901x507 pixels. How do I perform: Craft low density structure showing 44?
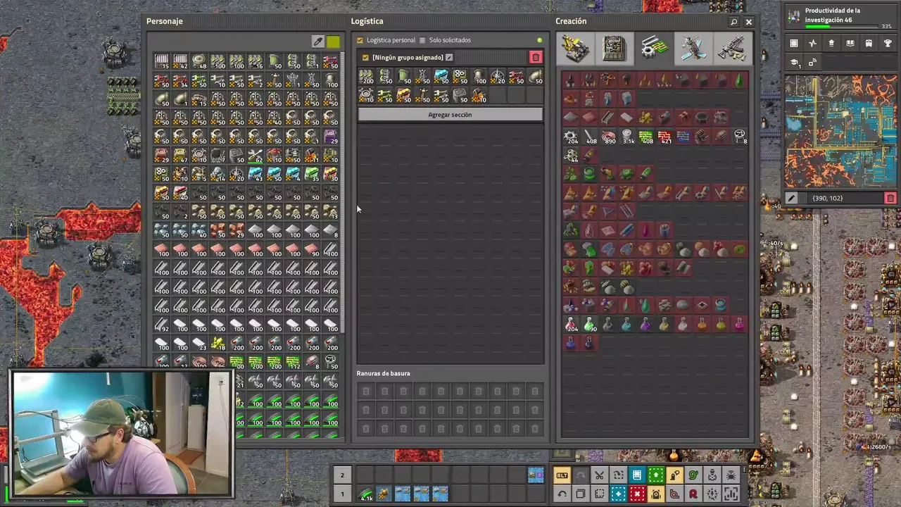click(571, 155)
